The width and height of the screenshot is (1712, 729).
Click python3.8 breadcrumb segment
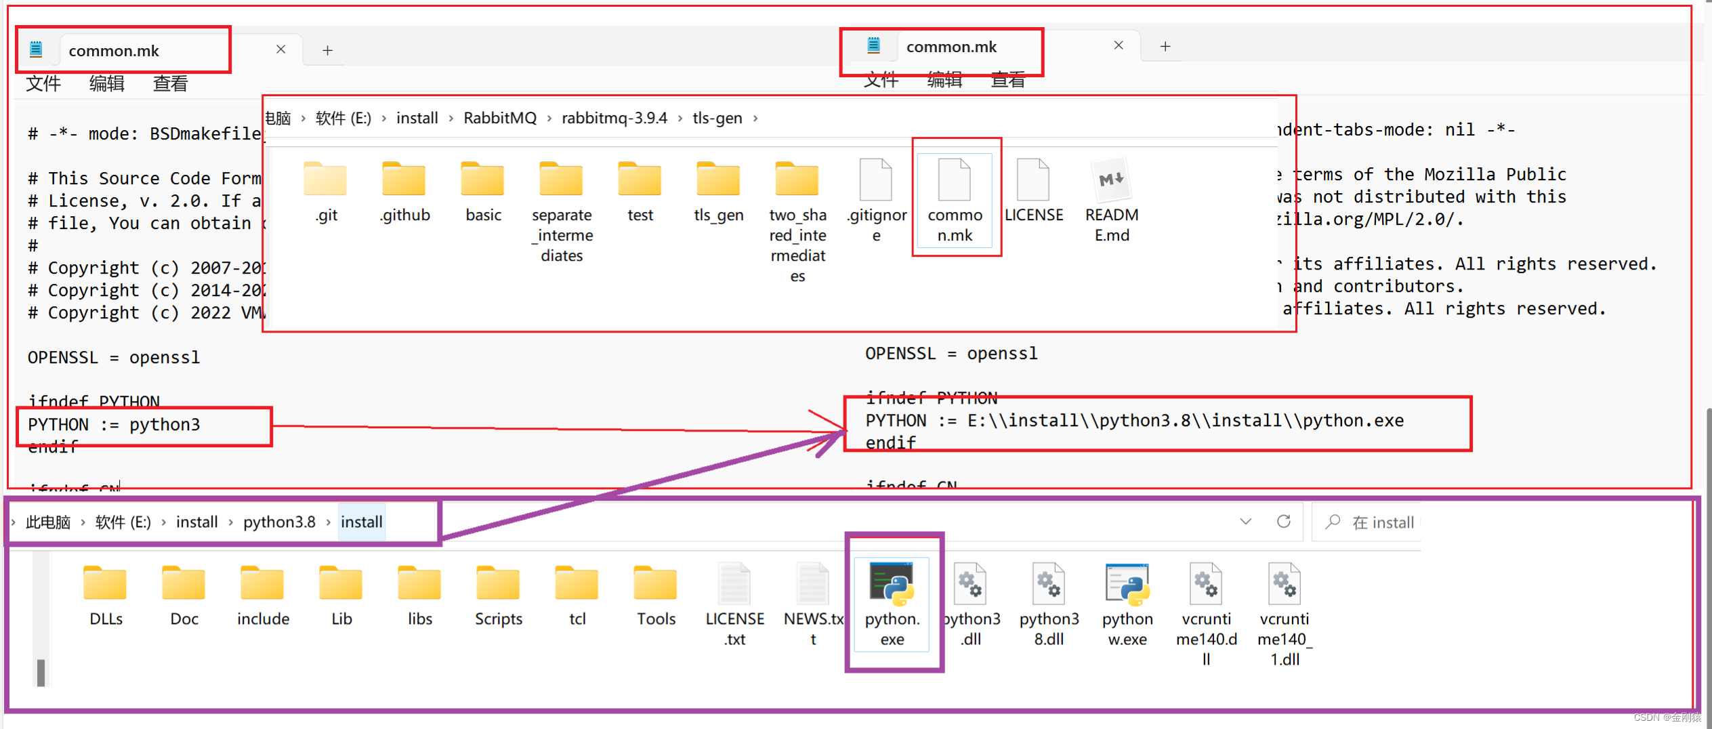[x=279, y=522]
